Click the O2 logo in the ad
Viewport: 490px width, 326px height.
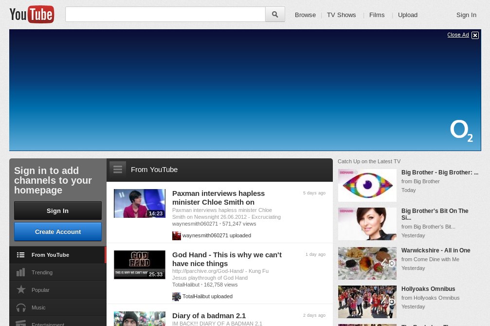(x=461, y=131)
